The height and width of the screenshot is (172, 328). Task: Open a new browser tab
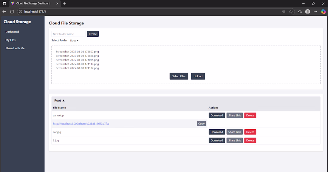point(64,3)
